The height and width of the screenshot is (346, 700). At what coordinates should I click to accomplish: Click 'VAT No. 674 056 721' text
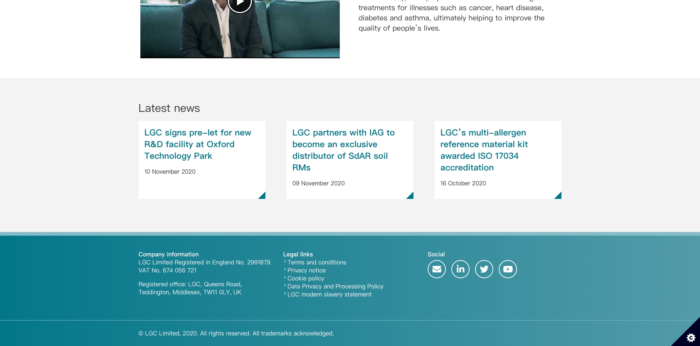pyautogui.click(x=167, y=270)
